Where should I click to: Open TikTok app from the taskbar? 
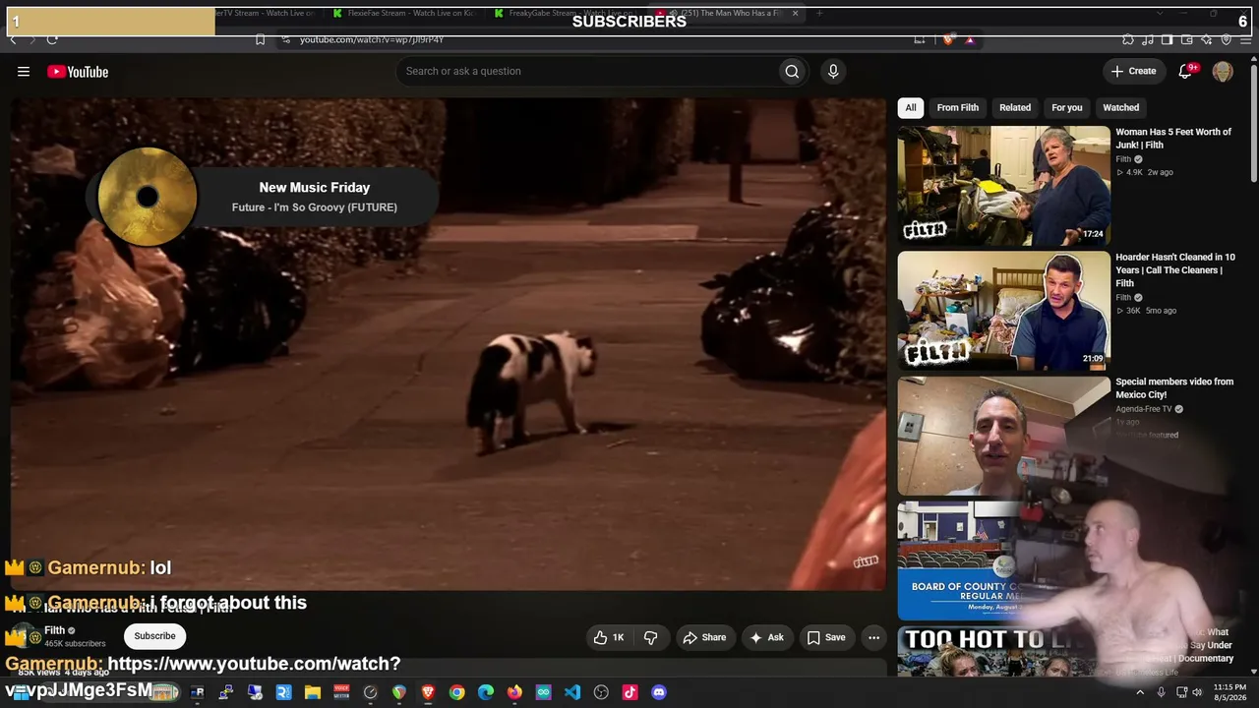pyautogui.click(x=630, y=692)
